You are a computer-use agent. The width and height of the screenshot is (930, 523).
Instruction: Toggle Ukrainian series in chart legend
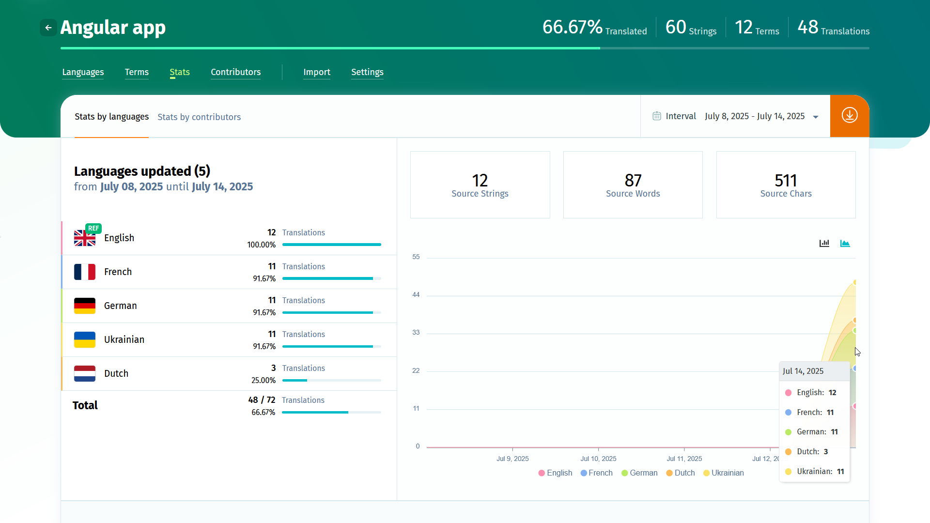point(723,473)
